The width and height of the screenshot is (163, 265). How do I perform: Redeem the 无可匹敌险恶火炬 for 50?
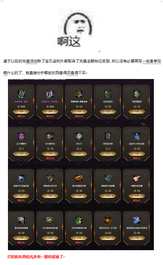point(79,238)
